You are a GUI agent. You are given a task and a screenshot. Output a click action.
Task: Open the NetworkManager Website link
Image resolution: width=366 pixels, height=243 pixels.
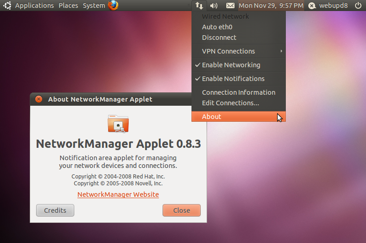coord(118,194)
